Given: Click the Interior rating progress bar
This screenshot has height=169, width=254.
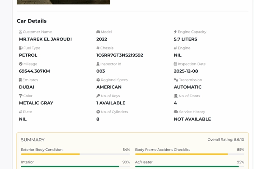Looking at the screenshot, I should pos(75,166).
